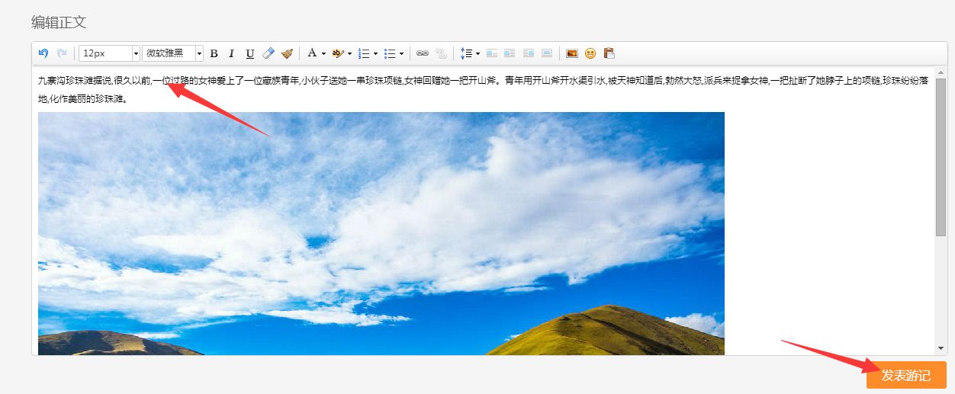Click the 发表游记 publish button
The height and width of the screenshot is (394, 955).
905,375
